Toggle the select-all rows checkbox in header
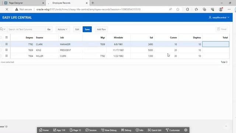 point(1,37)
